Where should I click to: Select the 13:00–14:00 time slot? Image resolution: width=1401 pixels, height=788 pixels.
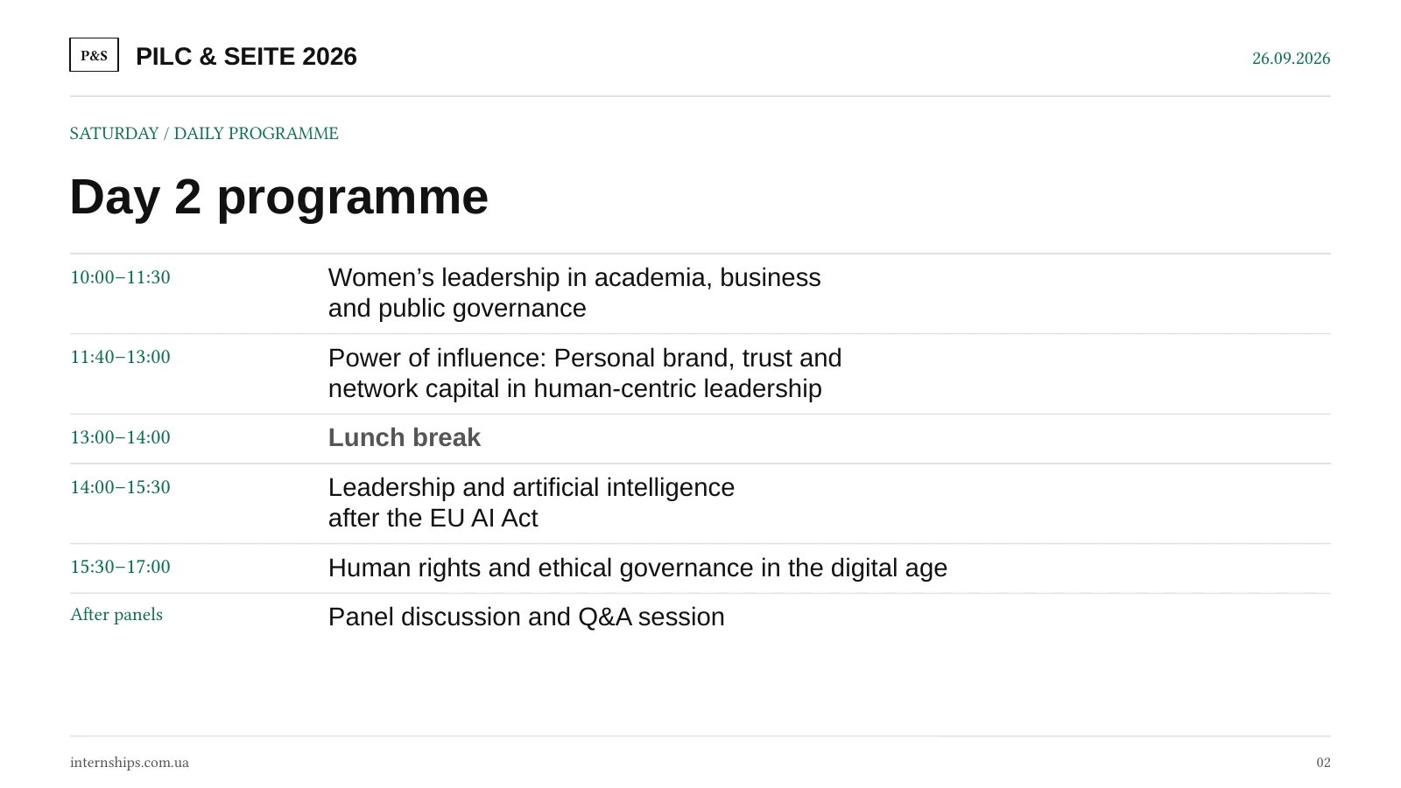pyautogui.click(x=120, y=437)
